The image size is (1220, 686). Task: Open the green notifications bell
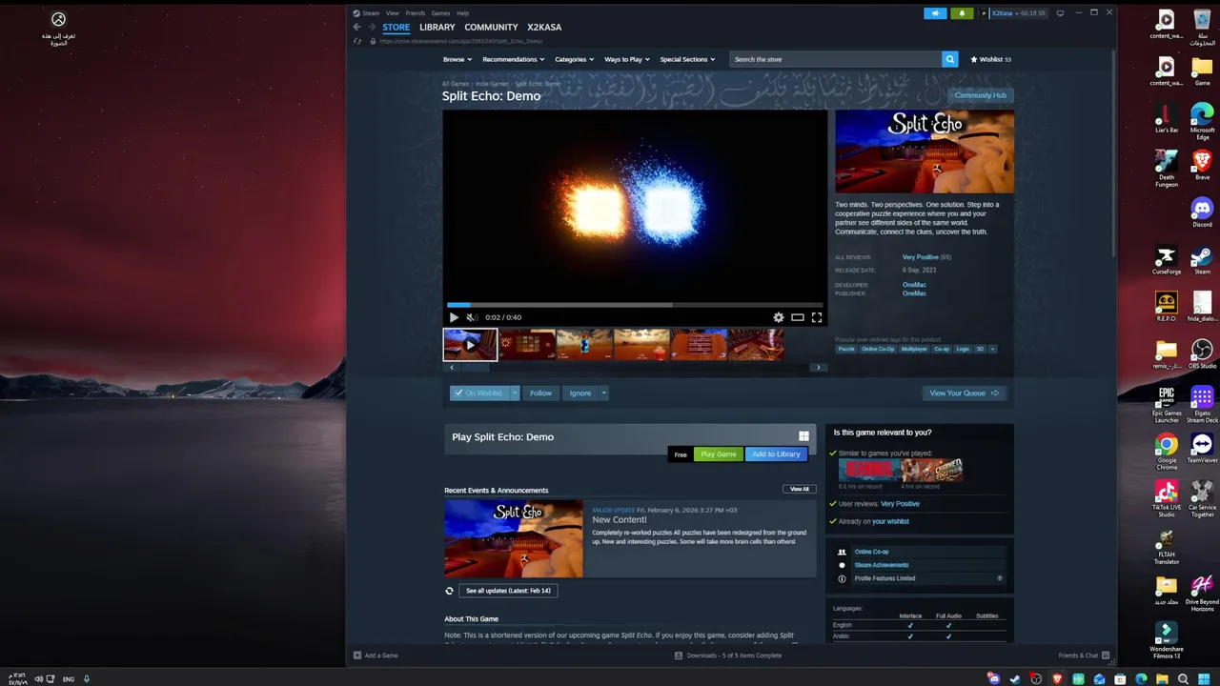962,13
